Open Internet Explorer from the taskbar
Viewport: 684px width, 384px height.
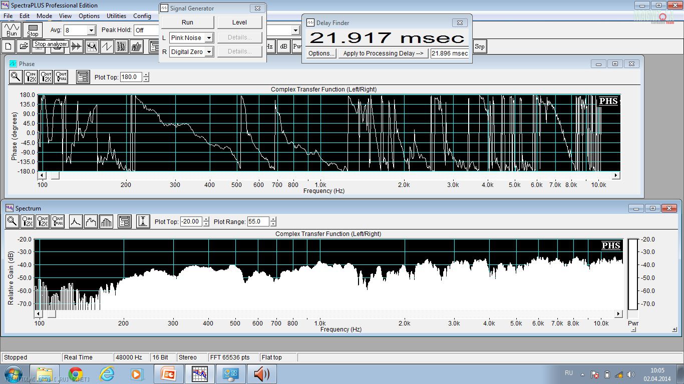[x=107, y=374]
